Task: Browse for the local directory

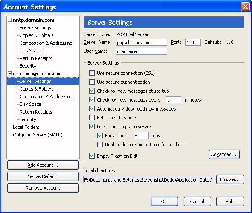Action: [230, 179]
